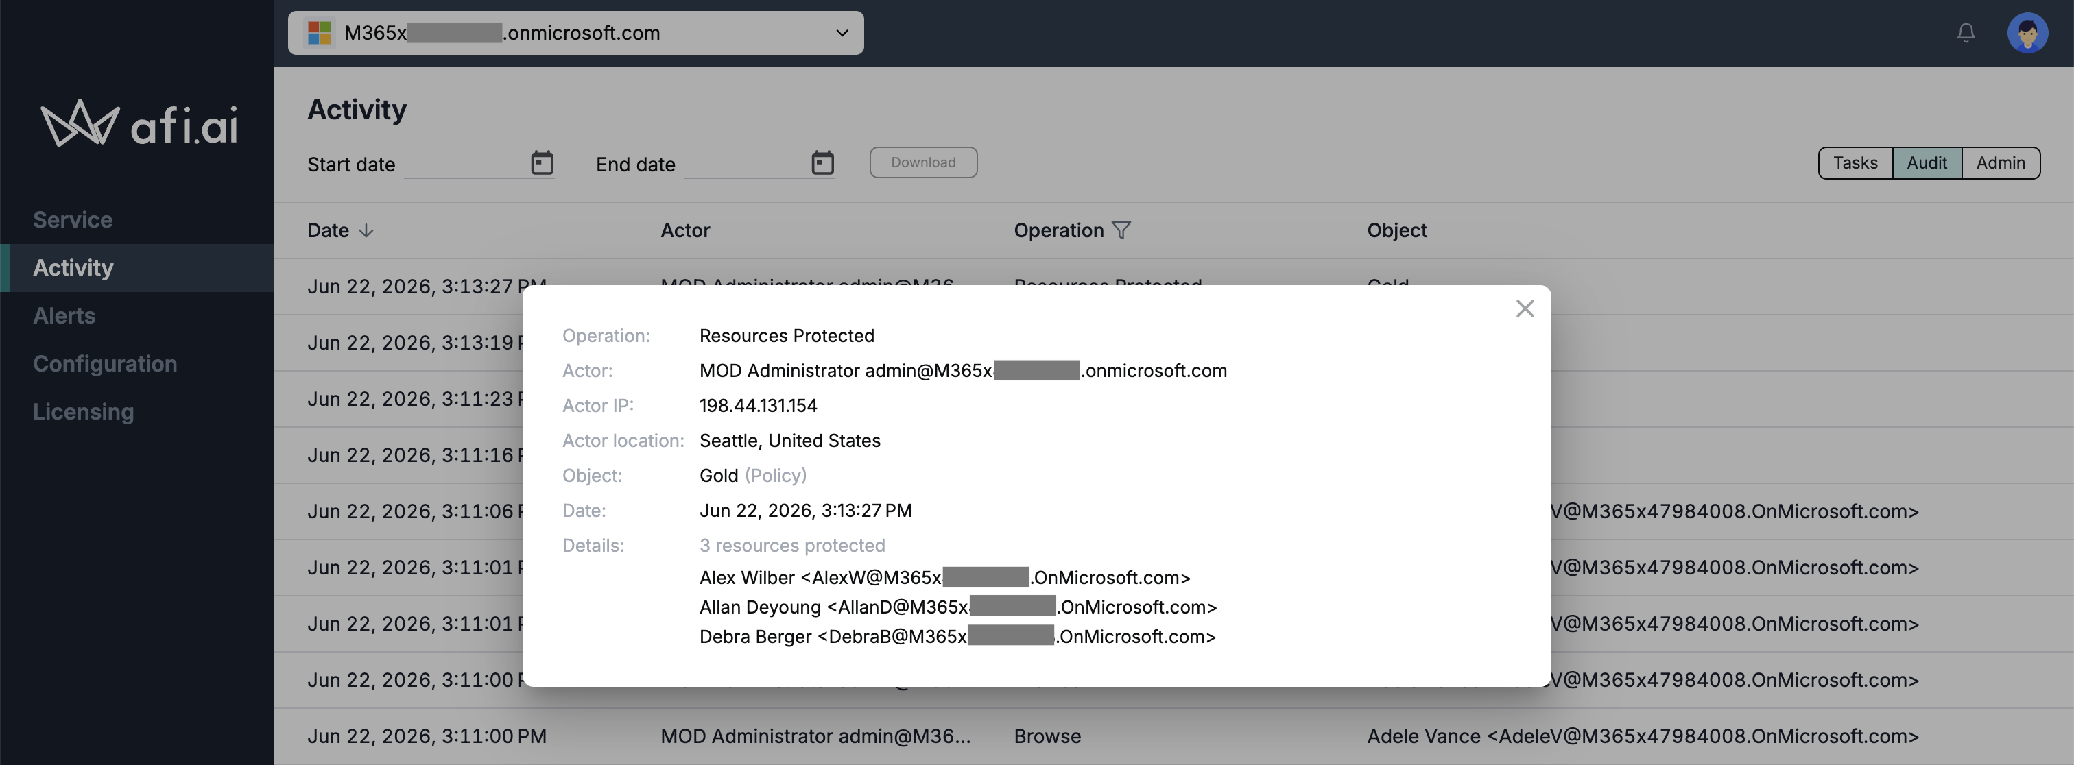The width and height of the screenshot is (2074, 765).
Task: Open the Service section in sidebar
Action: click(73, 219)
